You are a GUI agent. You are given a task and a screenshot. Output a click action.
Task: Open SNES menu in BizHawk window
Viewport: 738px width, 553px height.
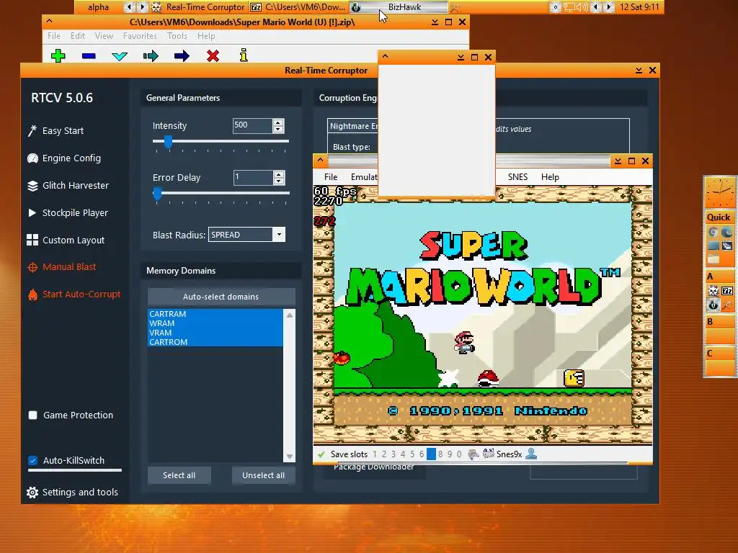tap(517, 177)
